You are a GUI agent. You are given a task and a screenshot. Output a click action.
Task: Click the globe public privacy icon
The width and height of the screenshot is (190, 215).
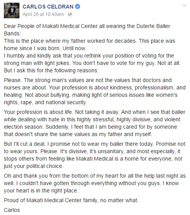click(x=70, y=14)
